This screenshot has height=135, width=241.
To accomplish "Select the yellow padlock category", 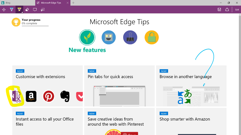I will (152, 37).
